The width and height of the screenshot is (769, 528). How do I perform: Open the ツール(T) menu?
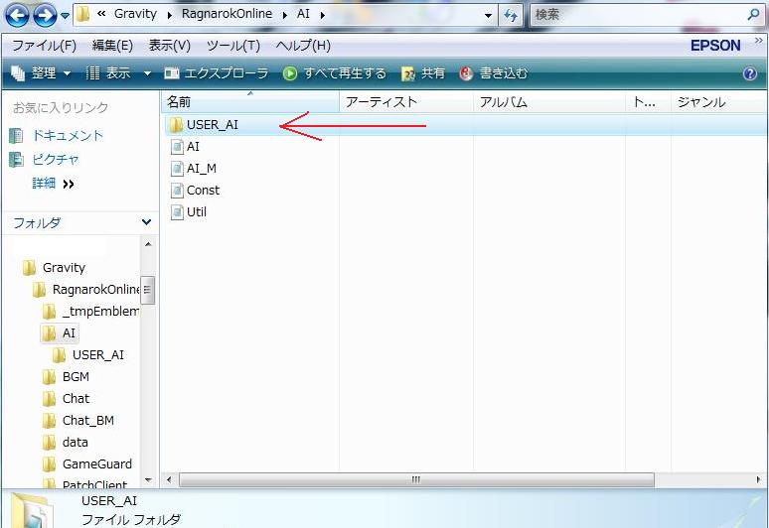pos(232,46)
